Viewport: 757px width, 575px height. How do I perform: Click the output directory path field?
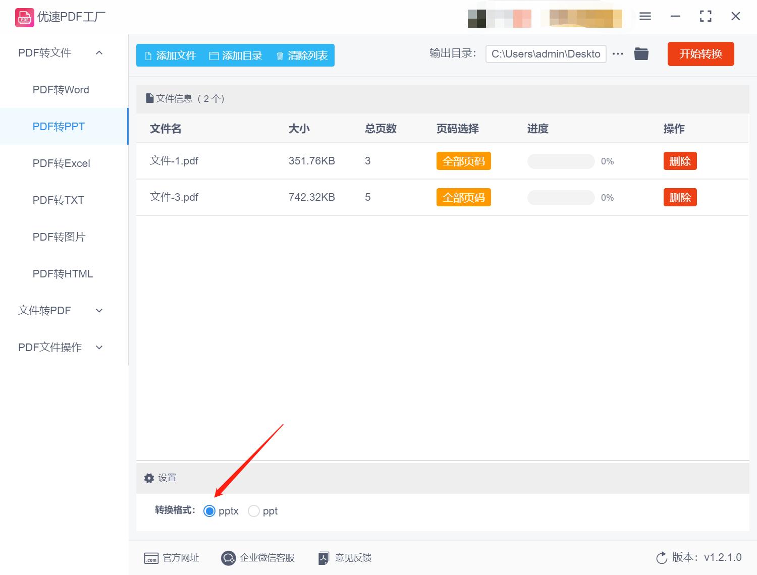pos(546,53)
